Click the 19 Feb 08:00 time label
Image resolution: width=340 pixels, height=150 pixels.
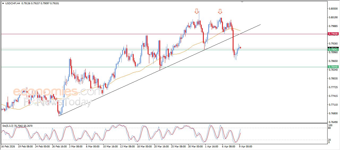coord(25,146)
